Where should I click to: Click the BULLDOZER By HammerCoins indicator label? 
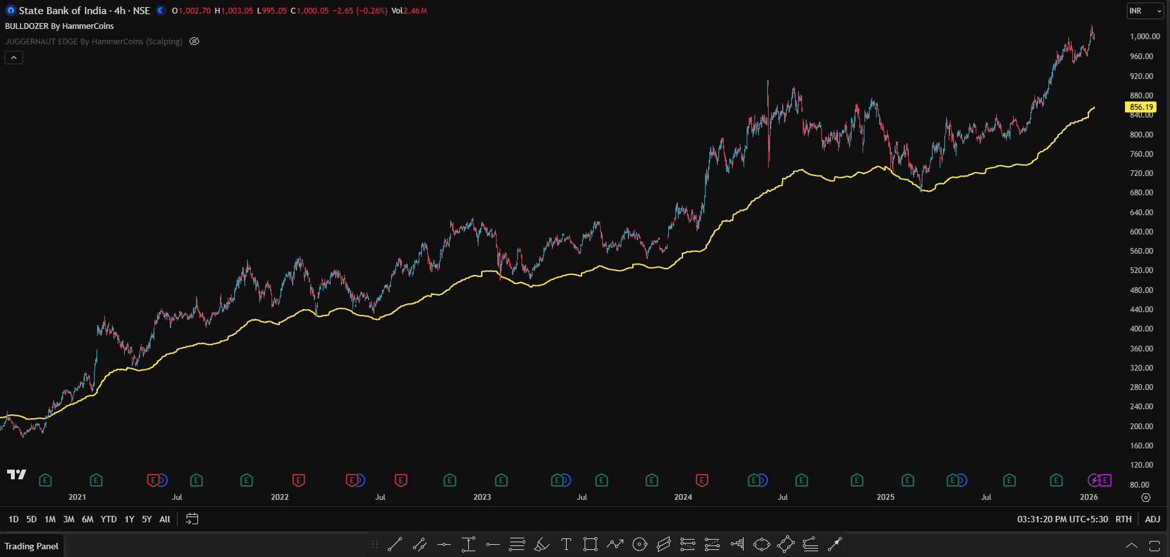point(59,26)
